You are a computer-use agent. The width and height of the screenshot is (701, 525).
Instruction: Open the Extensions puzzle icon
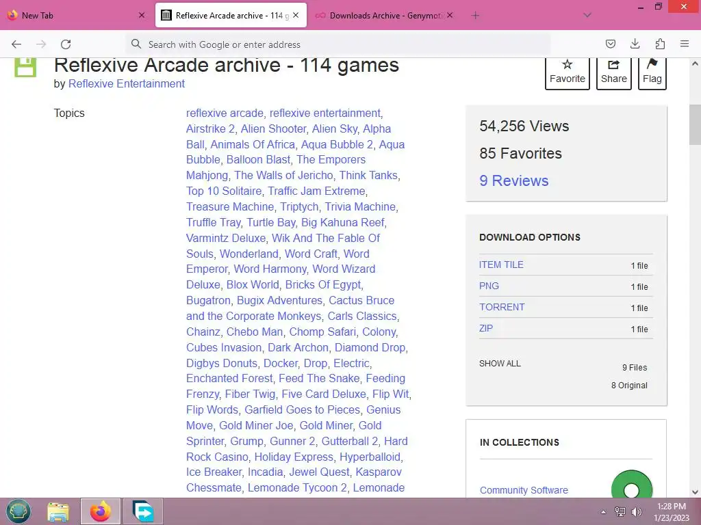[x=660, y=44]
